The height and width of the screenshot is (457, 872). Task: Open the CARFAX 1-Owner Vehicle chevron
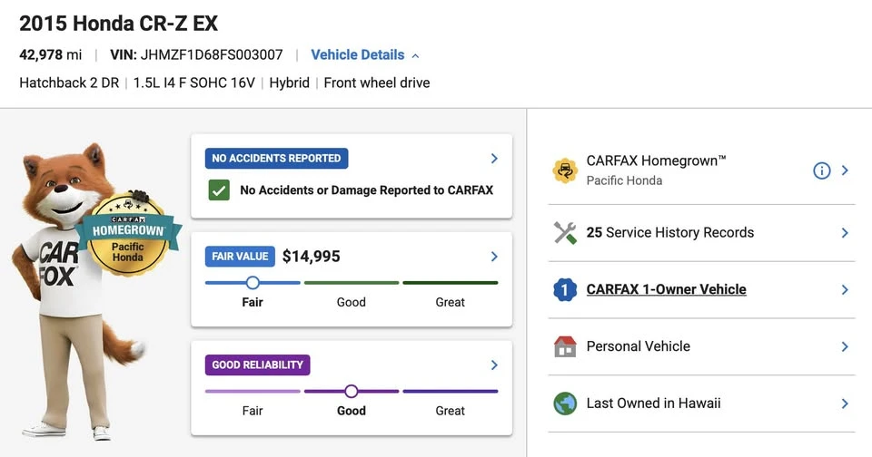845,290
